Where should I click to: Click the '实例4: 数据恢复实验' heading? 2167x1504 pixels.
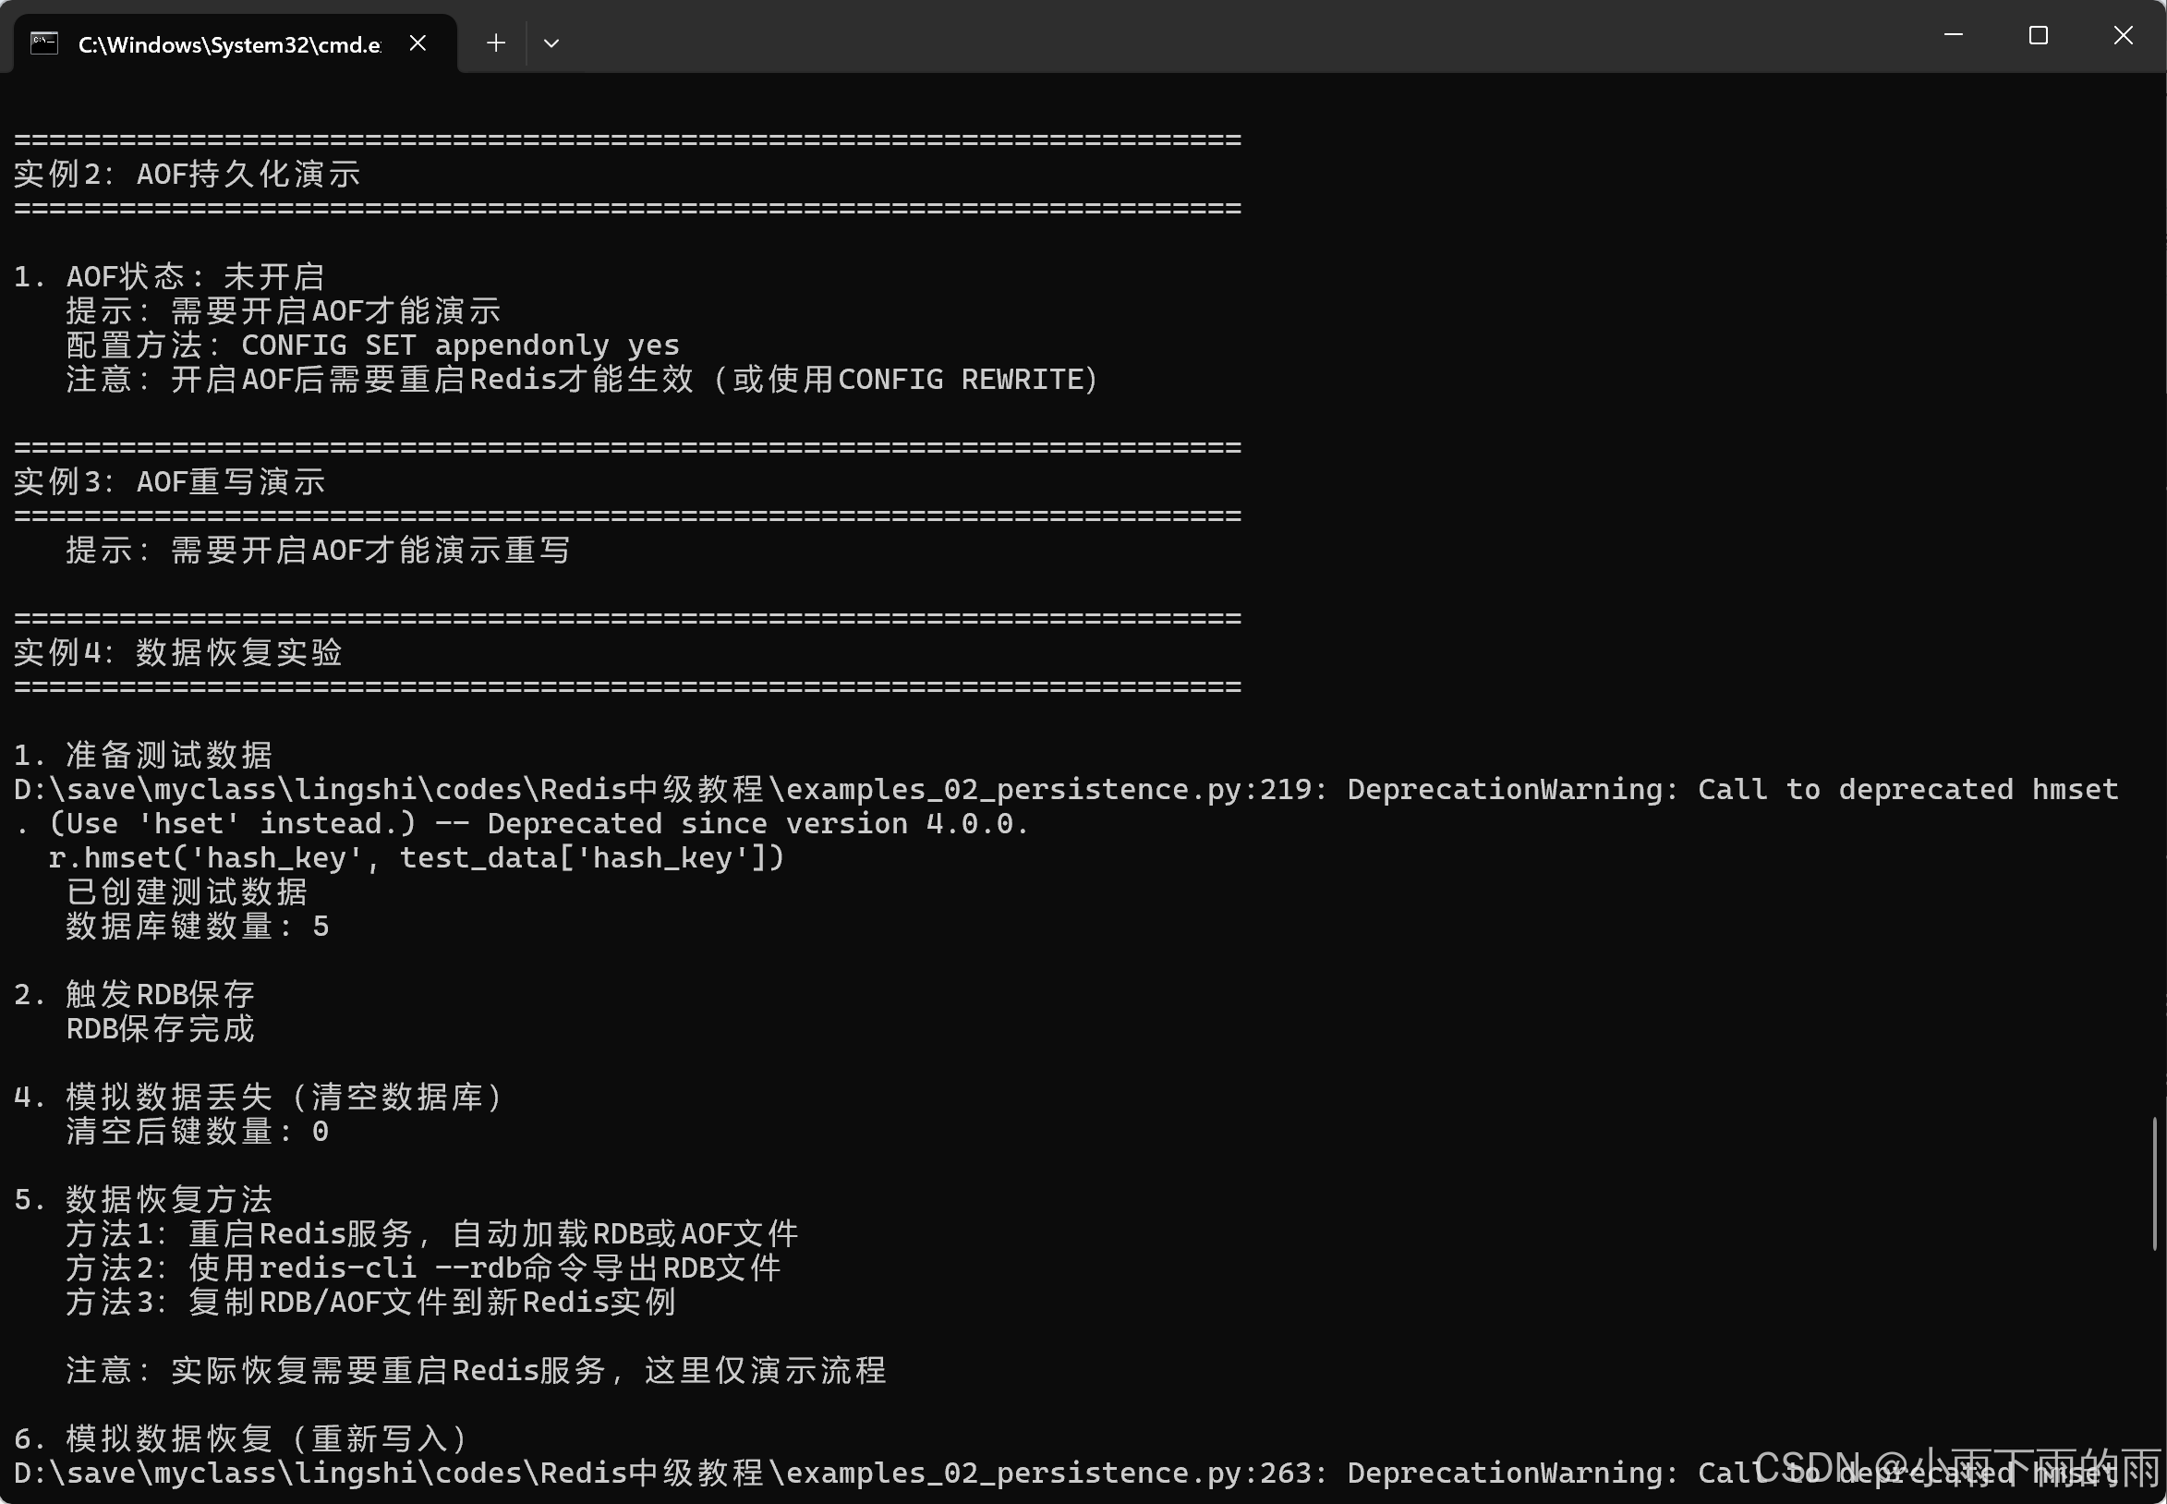click(x=178, y=652)
